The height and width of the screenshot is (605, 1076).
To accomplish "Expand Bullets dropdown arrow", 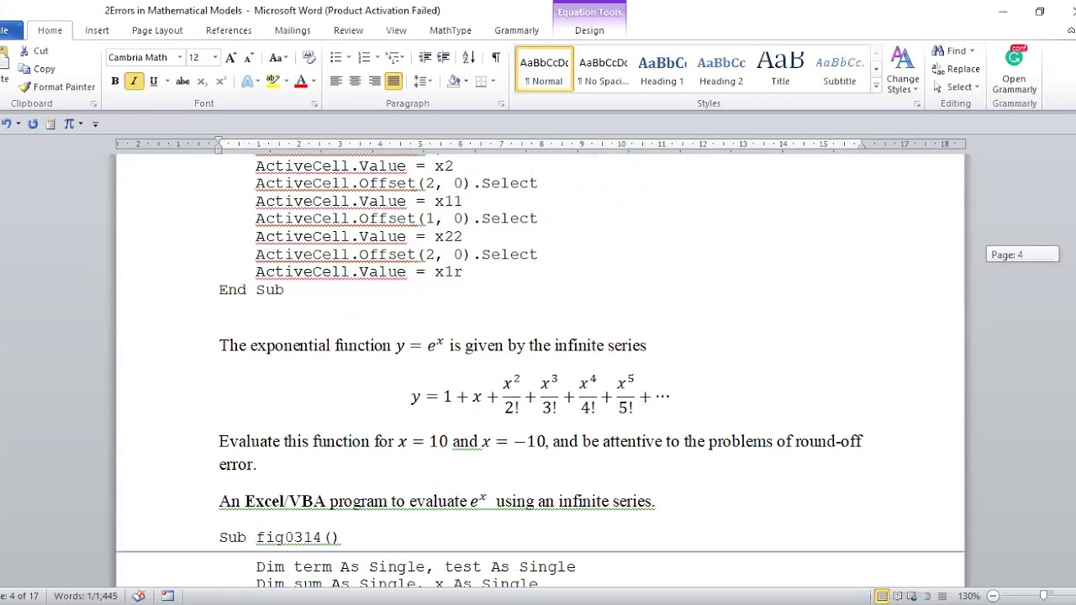I will (350, 58).
